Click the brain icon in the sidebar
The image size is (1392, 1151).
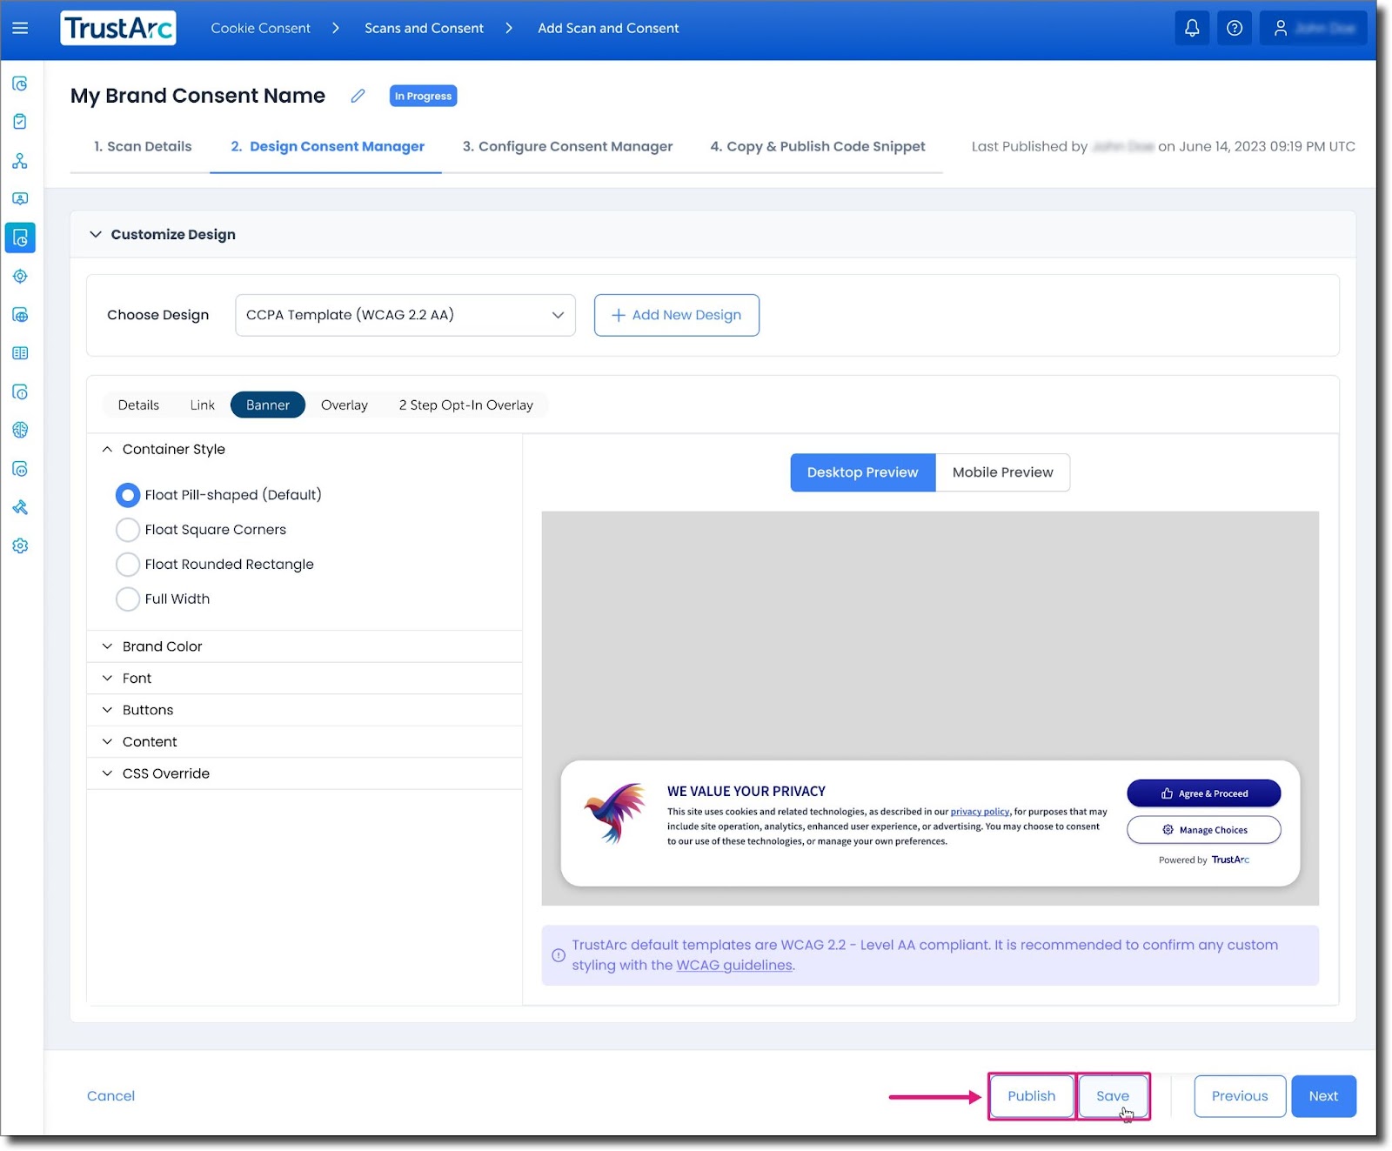[x=19, y=430]
